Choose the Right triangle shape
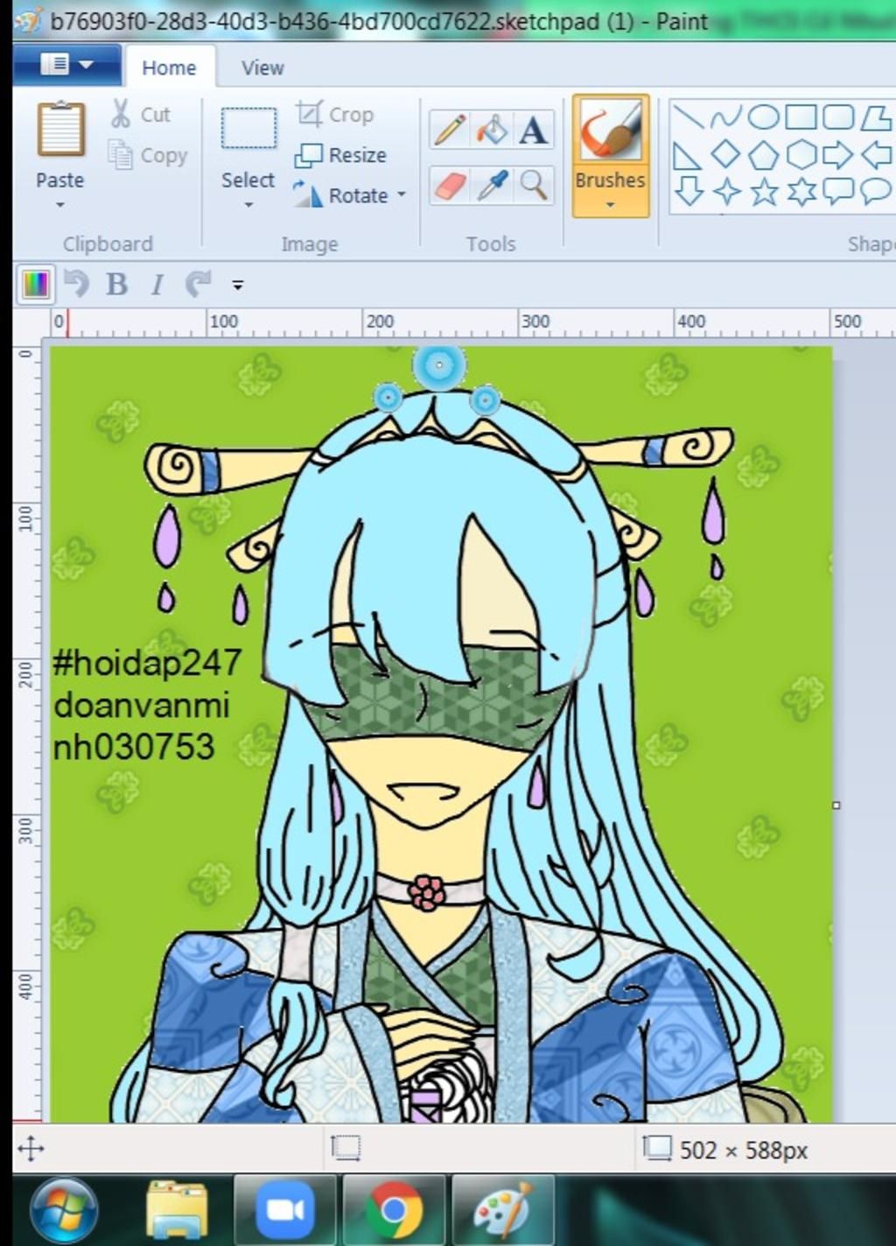896x1246 pixels. point(689,155)
